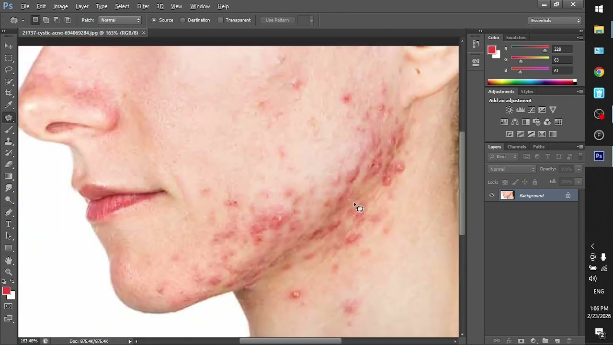This screenshot has width=613, height=345.
Task: Select the Rectangular Marquee tool
Action: pyautogui.click(x=9, y=58)
